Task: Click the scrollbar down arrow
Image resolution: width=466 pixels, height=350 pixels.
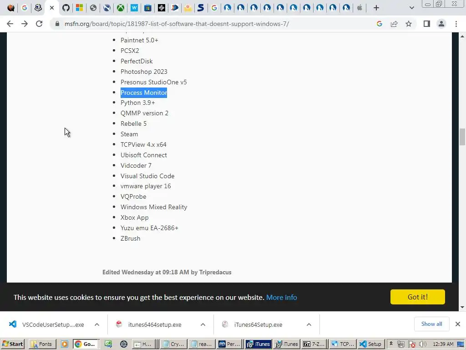Action: pos(462,307)
